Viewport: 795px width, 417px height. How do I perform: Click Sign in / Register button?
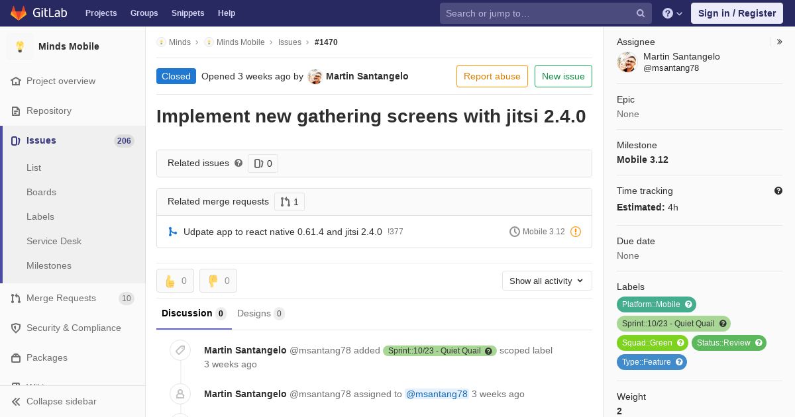[737, 13]
